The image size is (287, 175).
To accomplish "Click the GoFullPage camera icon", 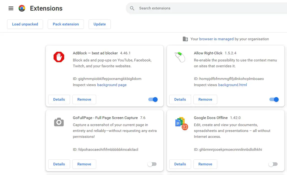I will click(59, 122).
